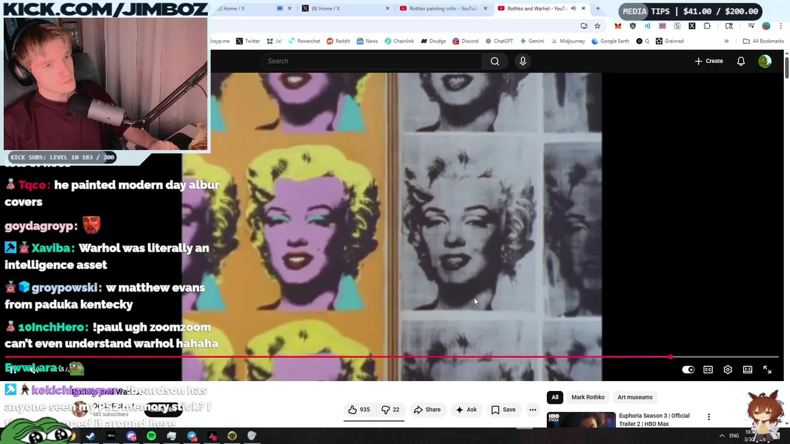Open the Chainlink bookmark
The image size is (790, 444).
(x=399, y=41)
